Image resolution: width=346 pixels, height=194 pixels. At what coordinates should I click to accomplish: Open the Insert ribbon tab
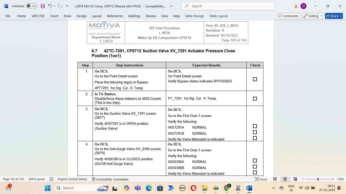click(54, 16)
